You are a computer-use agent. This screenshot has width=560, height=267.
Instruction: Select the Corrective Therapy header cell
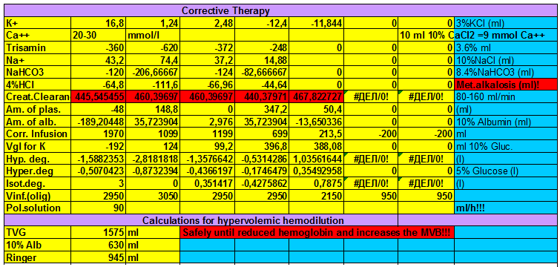[225, 10]
